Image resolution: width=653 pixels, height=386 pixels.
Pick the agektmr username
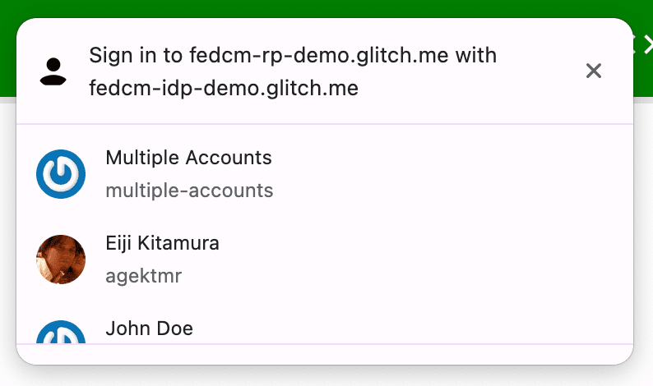[x=143, y=276]
